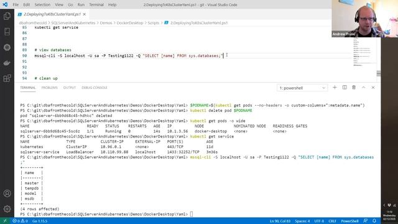Click '(4 rows affected)' text in terminal

point(40,209)
